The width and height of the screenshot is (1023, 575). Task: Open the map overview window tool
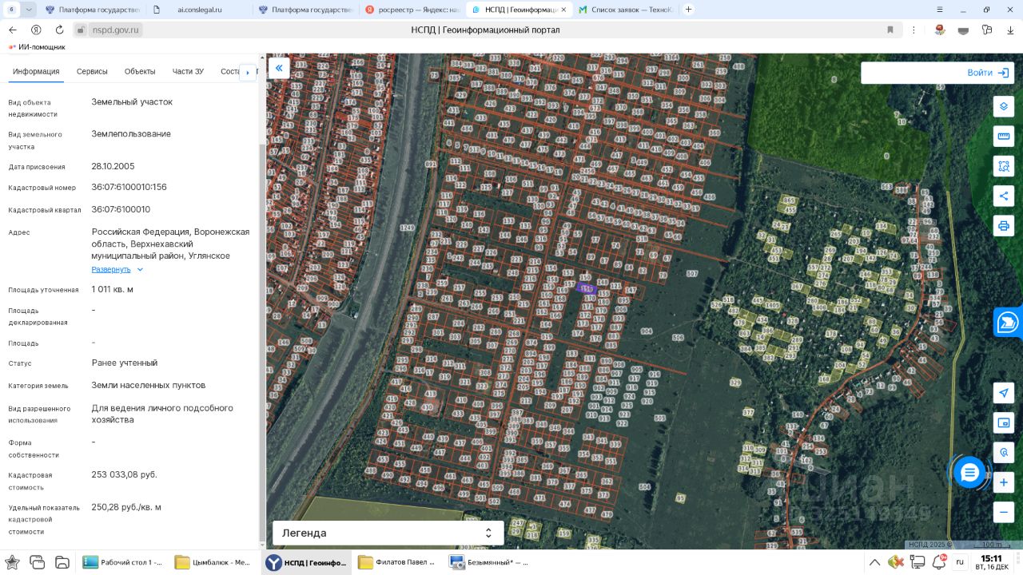[1004, 422]
